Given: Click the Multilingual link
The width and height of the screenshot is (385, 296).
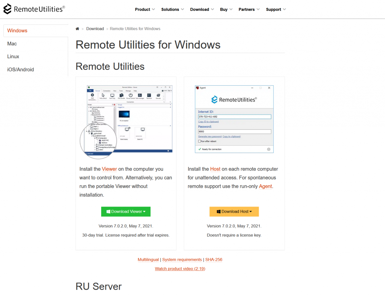Looking at the screenshot, I should point(148,260).
